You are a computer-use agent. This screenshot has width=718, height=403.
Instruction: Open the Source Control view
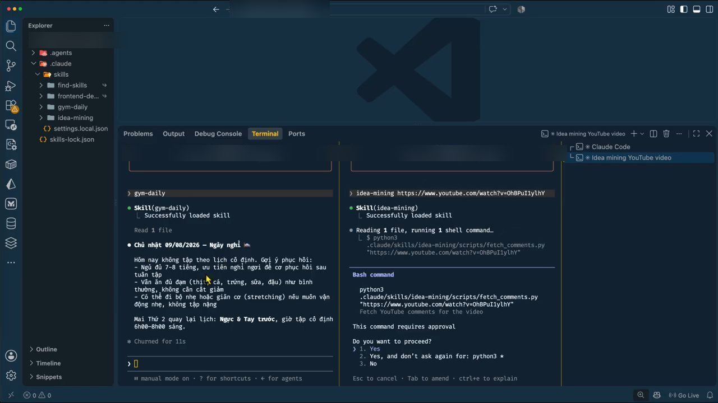click(11, 65)
